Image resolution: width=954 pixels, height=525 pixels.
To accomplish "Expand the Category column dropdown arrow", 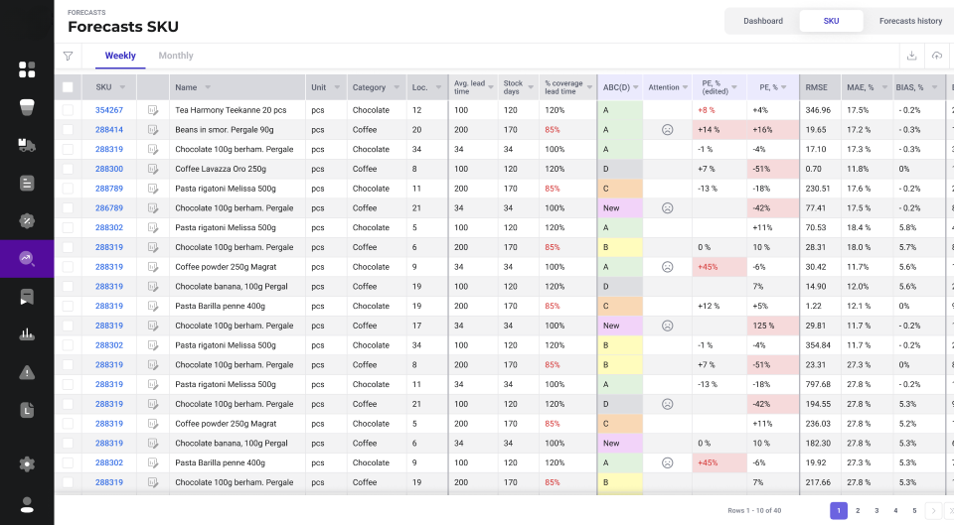I will (x=397, y=87).
